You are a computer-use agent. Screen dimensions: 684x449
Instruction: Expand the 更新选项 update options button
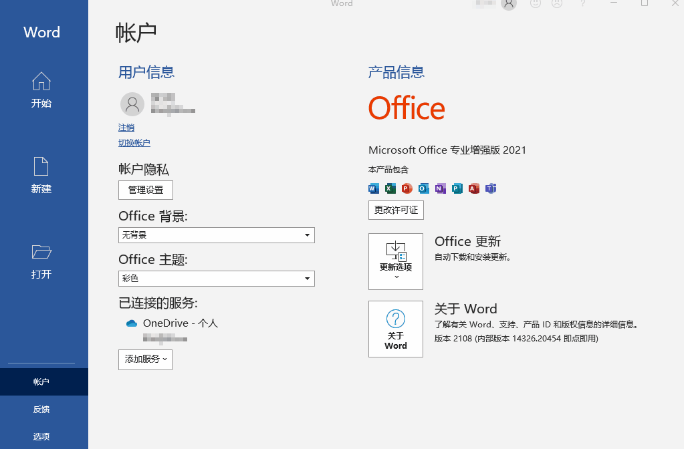pos(396,261)
